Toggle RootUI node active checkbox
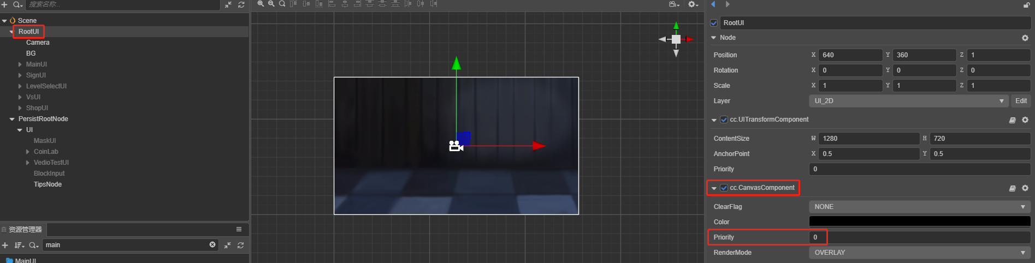 (714, 23)
